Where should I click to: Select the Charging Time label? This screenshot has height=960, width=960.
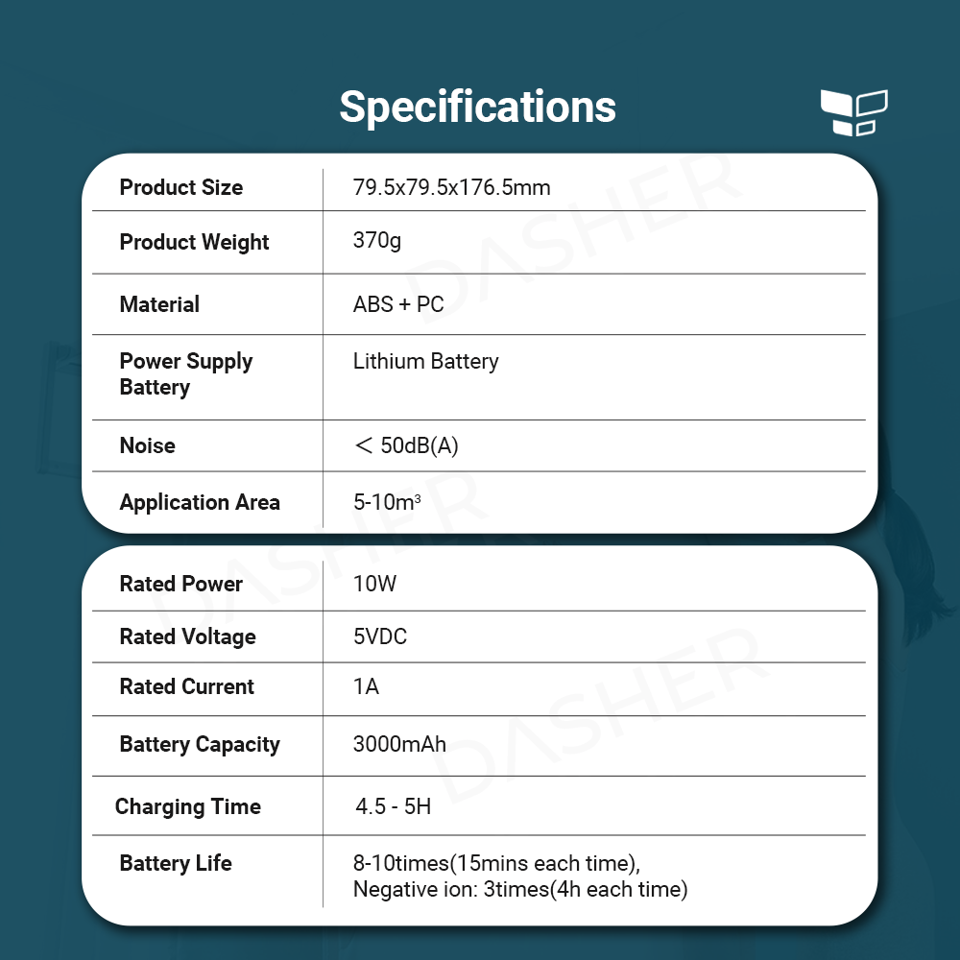point(188,806)
